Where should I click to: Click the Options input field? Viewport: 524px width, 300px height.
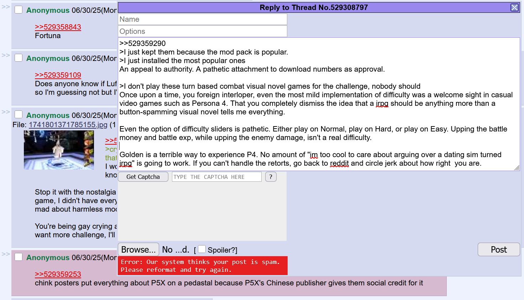click(203, 31)
